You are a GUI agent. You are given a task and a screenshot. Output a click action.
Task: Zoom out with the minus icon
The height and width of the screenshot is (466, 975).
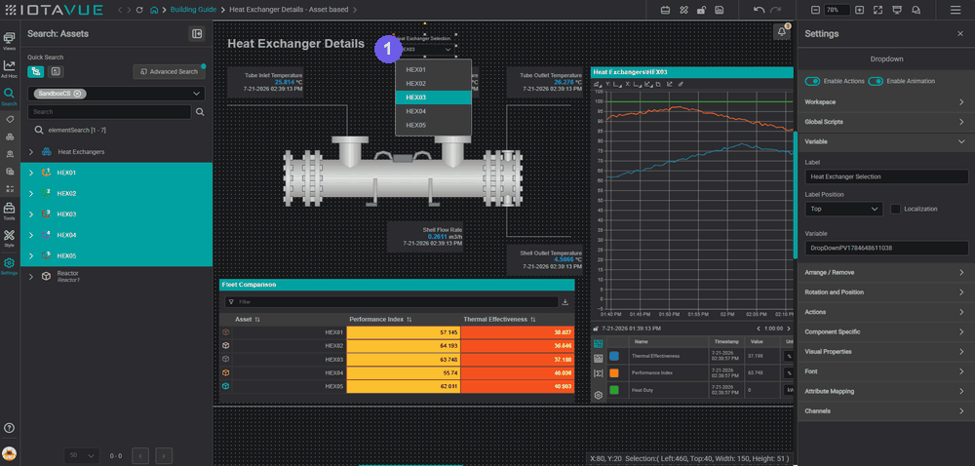coord(816,10)
